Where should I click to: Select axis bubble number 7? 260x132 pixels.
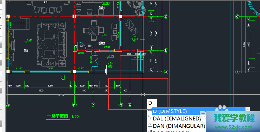click(x=93, y=105)
